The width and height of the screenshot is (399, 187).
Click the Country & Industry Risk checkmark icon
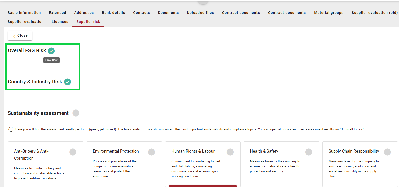pyautogui.click(x=67, y=82)
